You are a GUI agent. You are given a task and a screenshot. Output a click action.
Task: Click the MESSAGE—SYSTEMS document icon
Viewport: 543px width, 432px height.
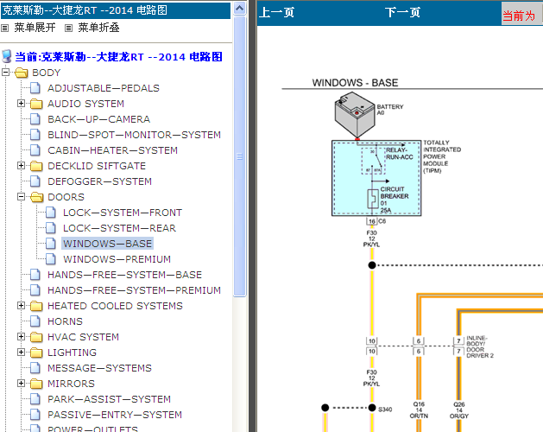click(35, 368)
